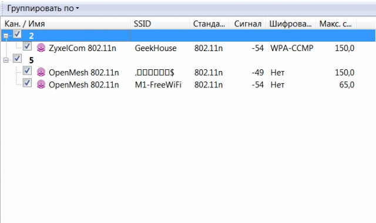Click Нет encryption in M1-FreeWiFi row
The height and width of the screenshot is (223, 376).
[x=277, y=85]
